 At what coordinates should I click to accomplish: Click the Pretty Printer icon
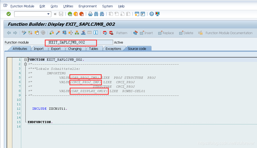pos(135,33)
